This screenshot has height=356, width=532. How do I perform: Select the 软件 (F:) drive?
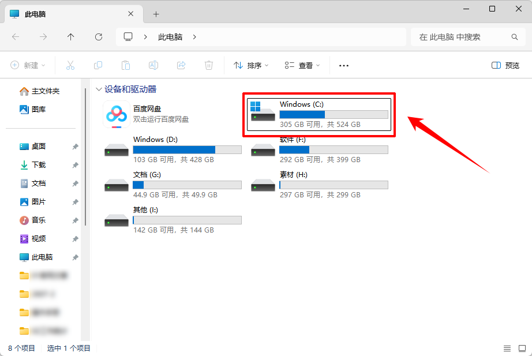319,149
